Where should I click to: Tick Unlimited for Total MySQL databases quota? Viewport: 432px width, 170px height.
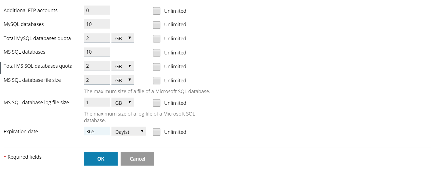point(157,39)
